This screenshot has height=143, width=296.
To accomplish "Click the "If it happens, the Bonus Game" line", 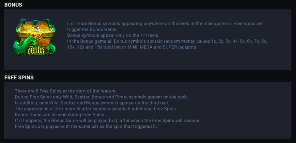I will 107,120.
